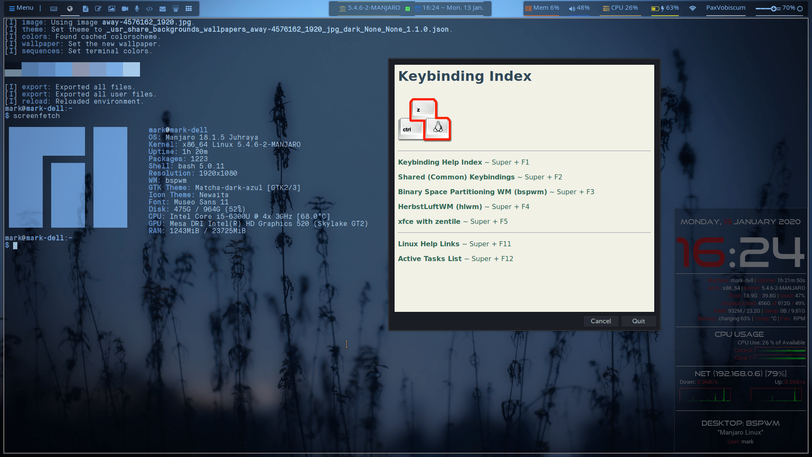Open the hamburger Menu at top-left
The width and height of the screenshot is (812, 457).
coord(20,8)
